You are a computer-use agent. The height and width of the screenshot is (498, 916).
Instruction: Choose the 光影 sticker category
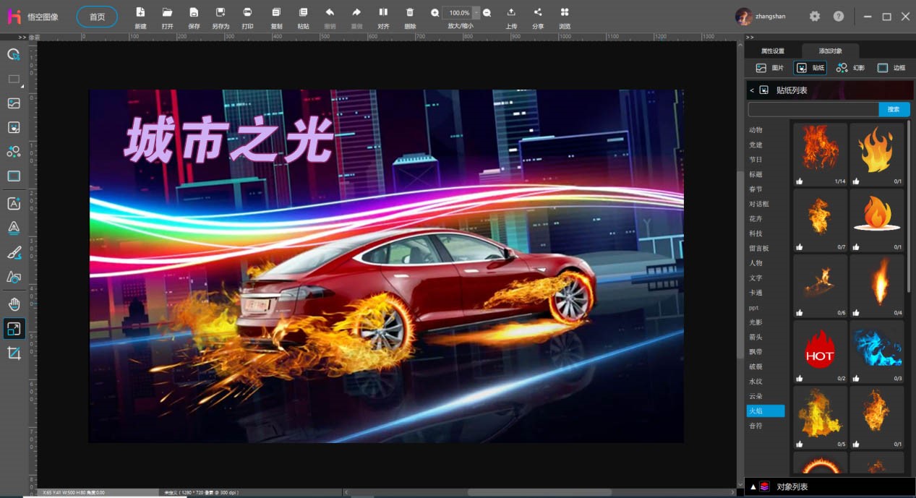pos(755,322)
